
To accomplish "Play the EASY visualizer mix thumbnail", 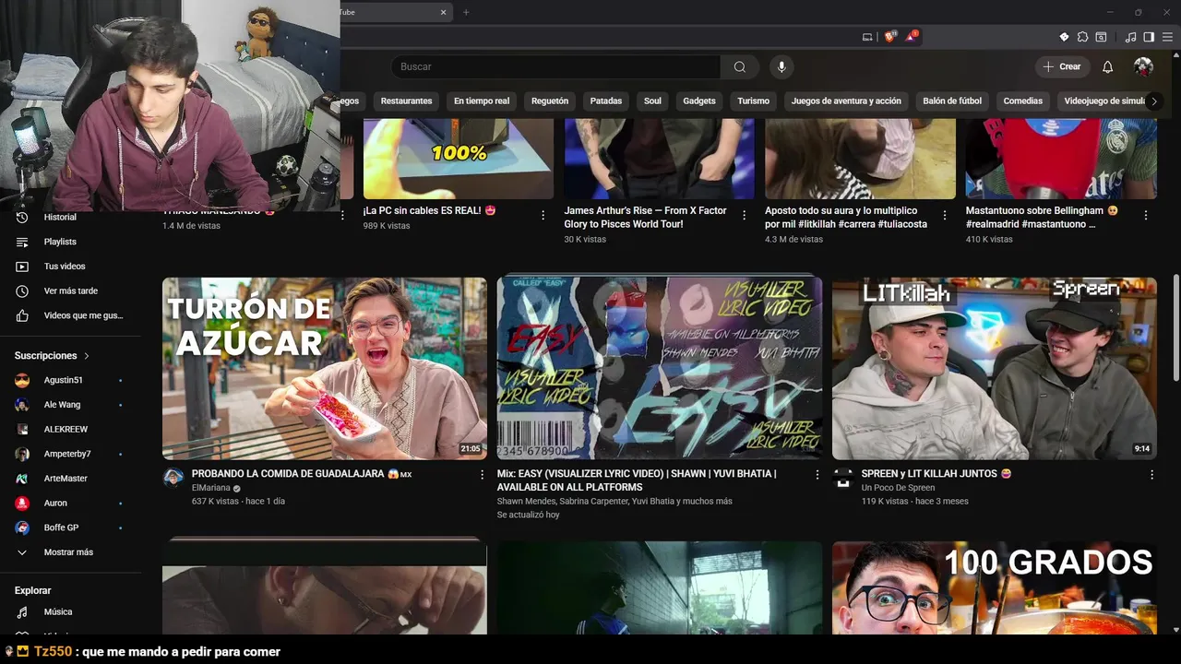I will (x=660, y=369).
